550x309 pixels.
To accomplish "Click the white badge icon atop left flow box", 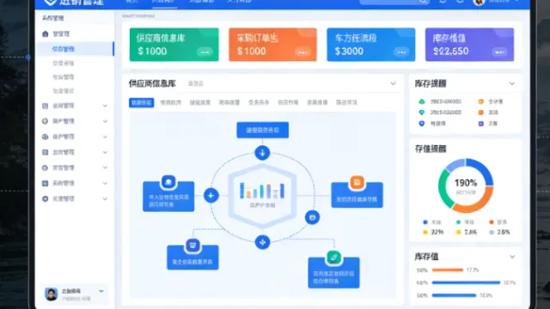I will coord(168,182).
